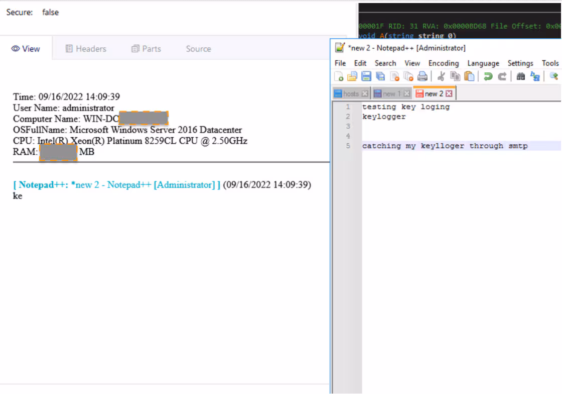562x394 pixels.
Task: Click the New file icon in Notepad++
Action: 339,76
